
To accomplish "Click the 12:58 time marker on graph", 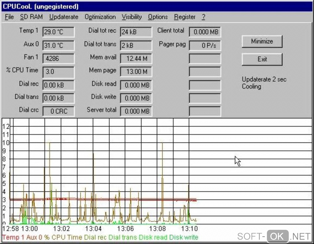I will [10, 229].
